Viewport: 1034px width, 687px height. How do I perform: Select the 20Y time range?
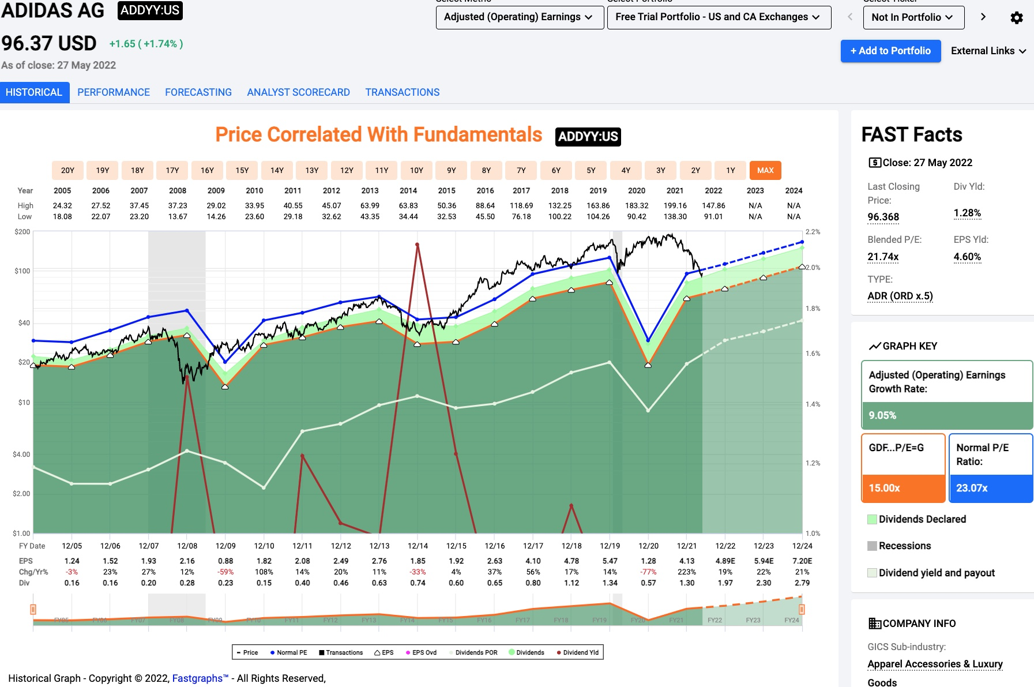click(67, 170)
